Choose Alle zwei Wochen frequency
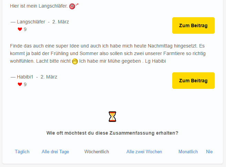Viewport: 226px width, 167px height. pyautogui.click(x=144, y=152)
